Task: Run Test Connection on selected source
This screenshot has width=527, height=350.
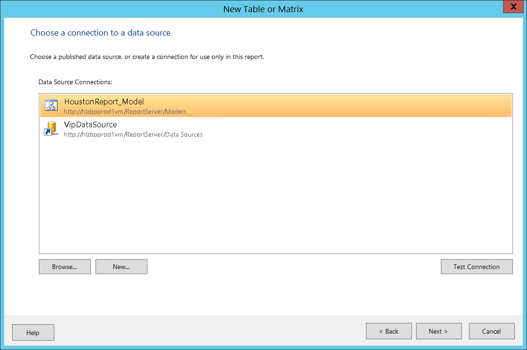Action: pyautogui.click(x=476, y=267)
